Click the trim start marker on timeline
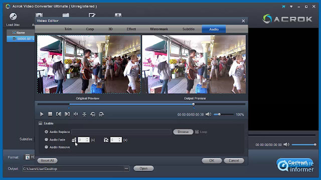 coord(69,107)
